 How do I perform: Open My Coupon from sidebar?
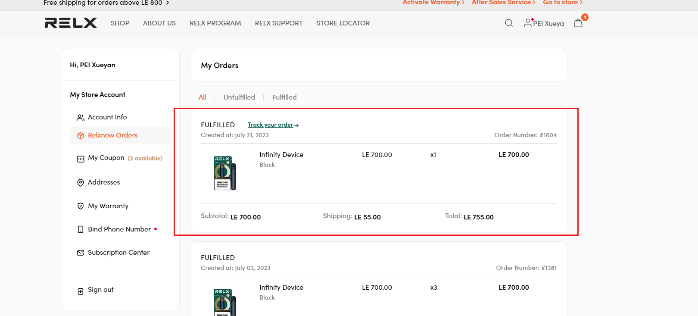[106, 158]
